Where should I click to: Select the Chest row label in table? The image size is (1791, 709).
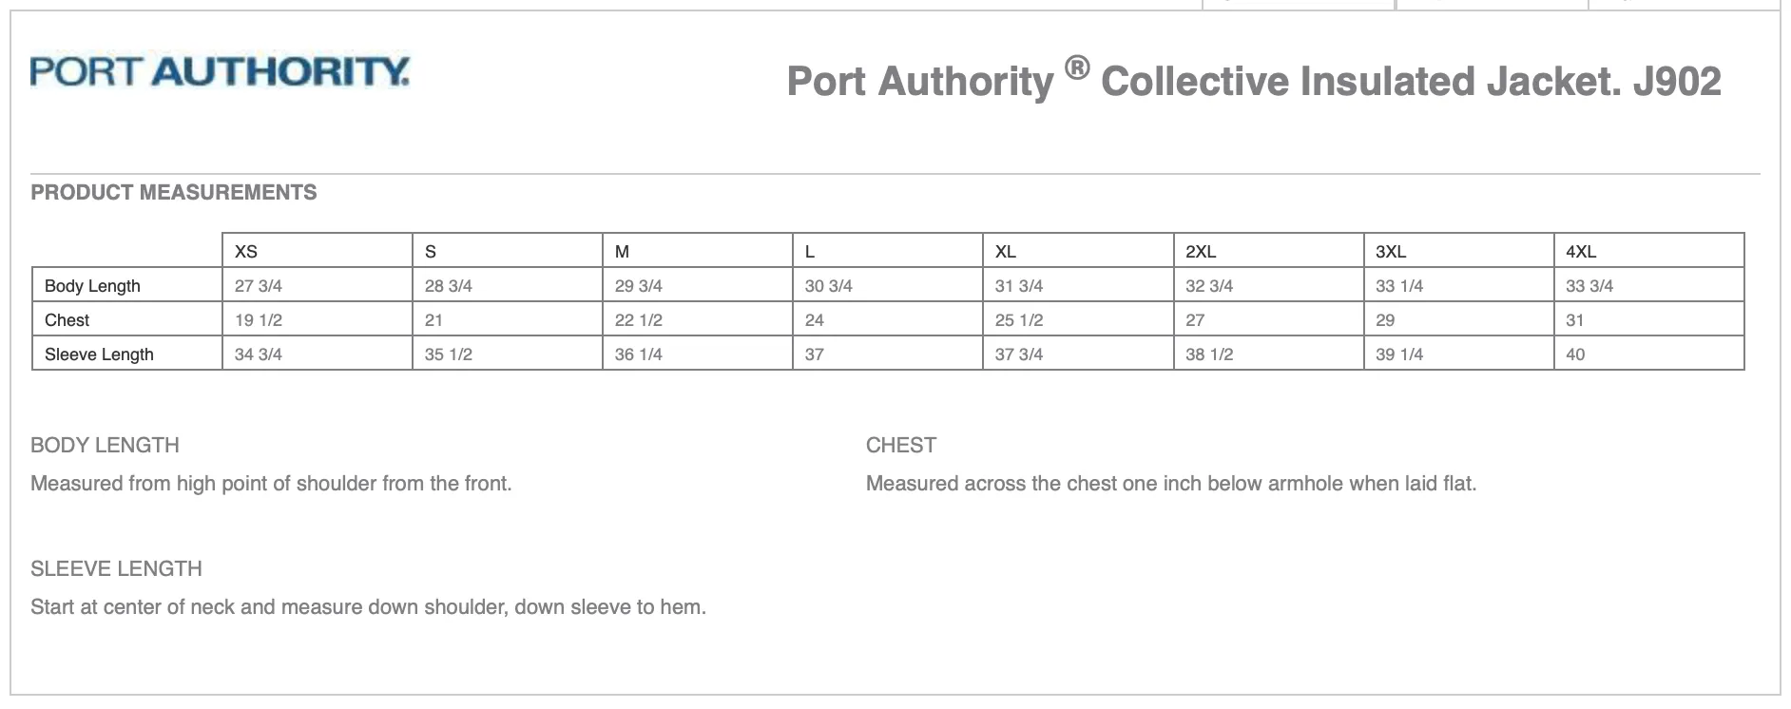(x=67, y=320)
